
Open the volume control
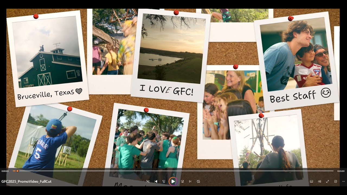click(319, 181)
